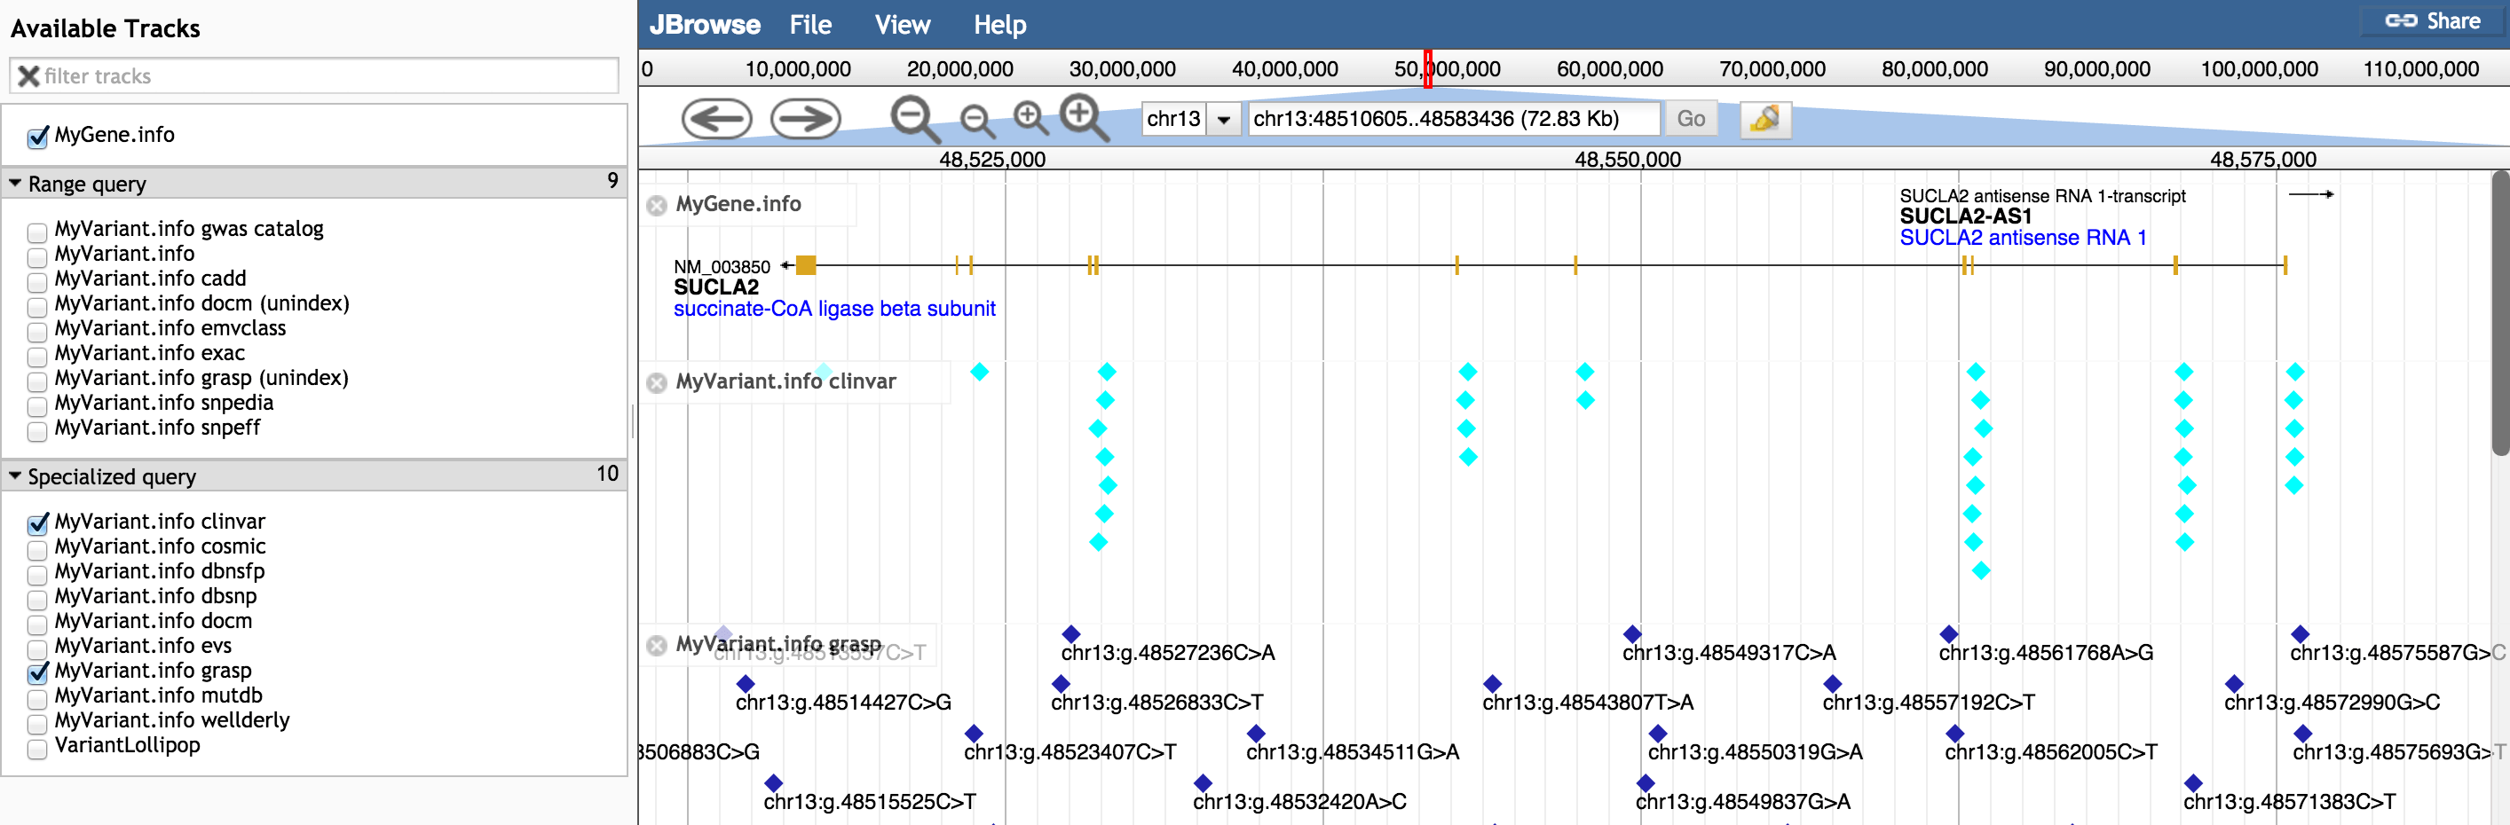
Task: Click grasp variant diamond chr13:g.48523407C>T
Action: [x=974, y=734]
